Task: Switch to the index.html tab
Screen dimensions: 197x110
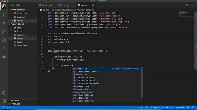Action: tap(46, 5)
